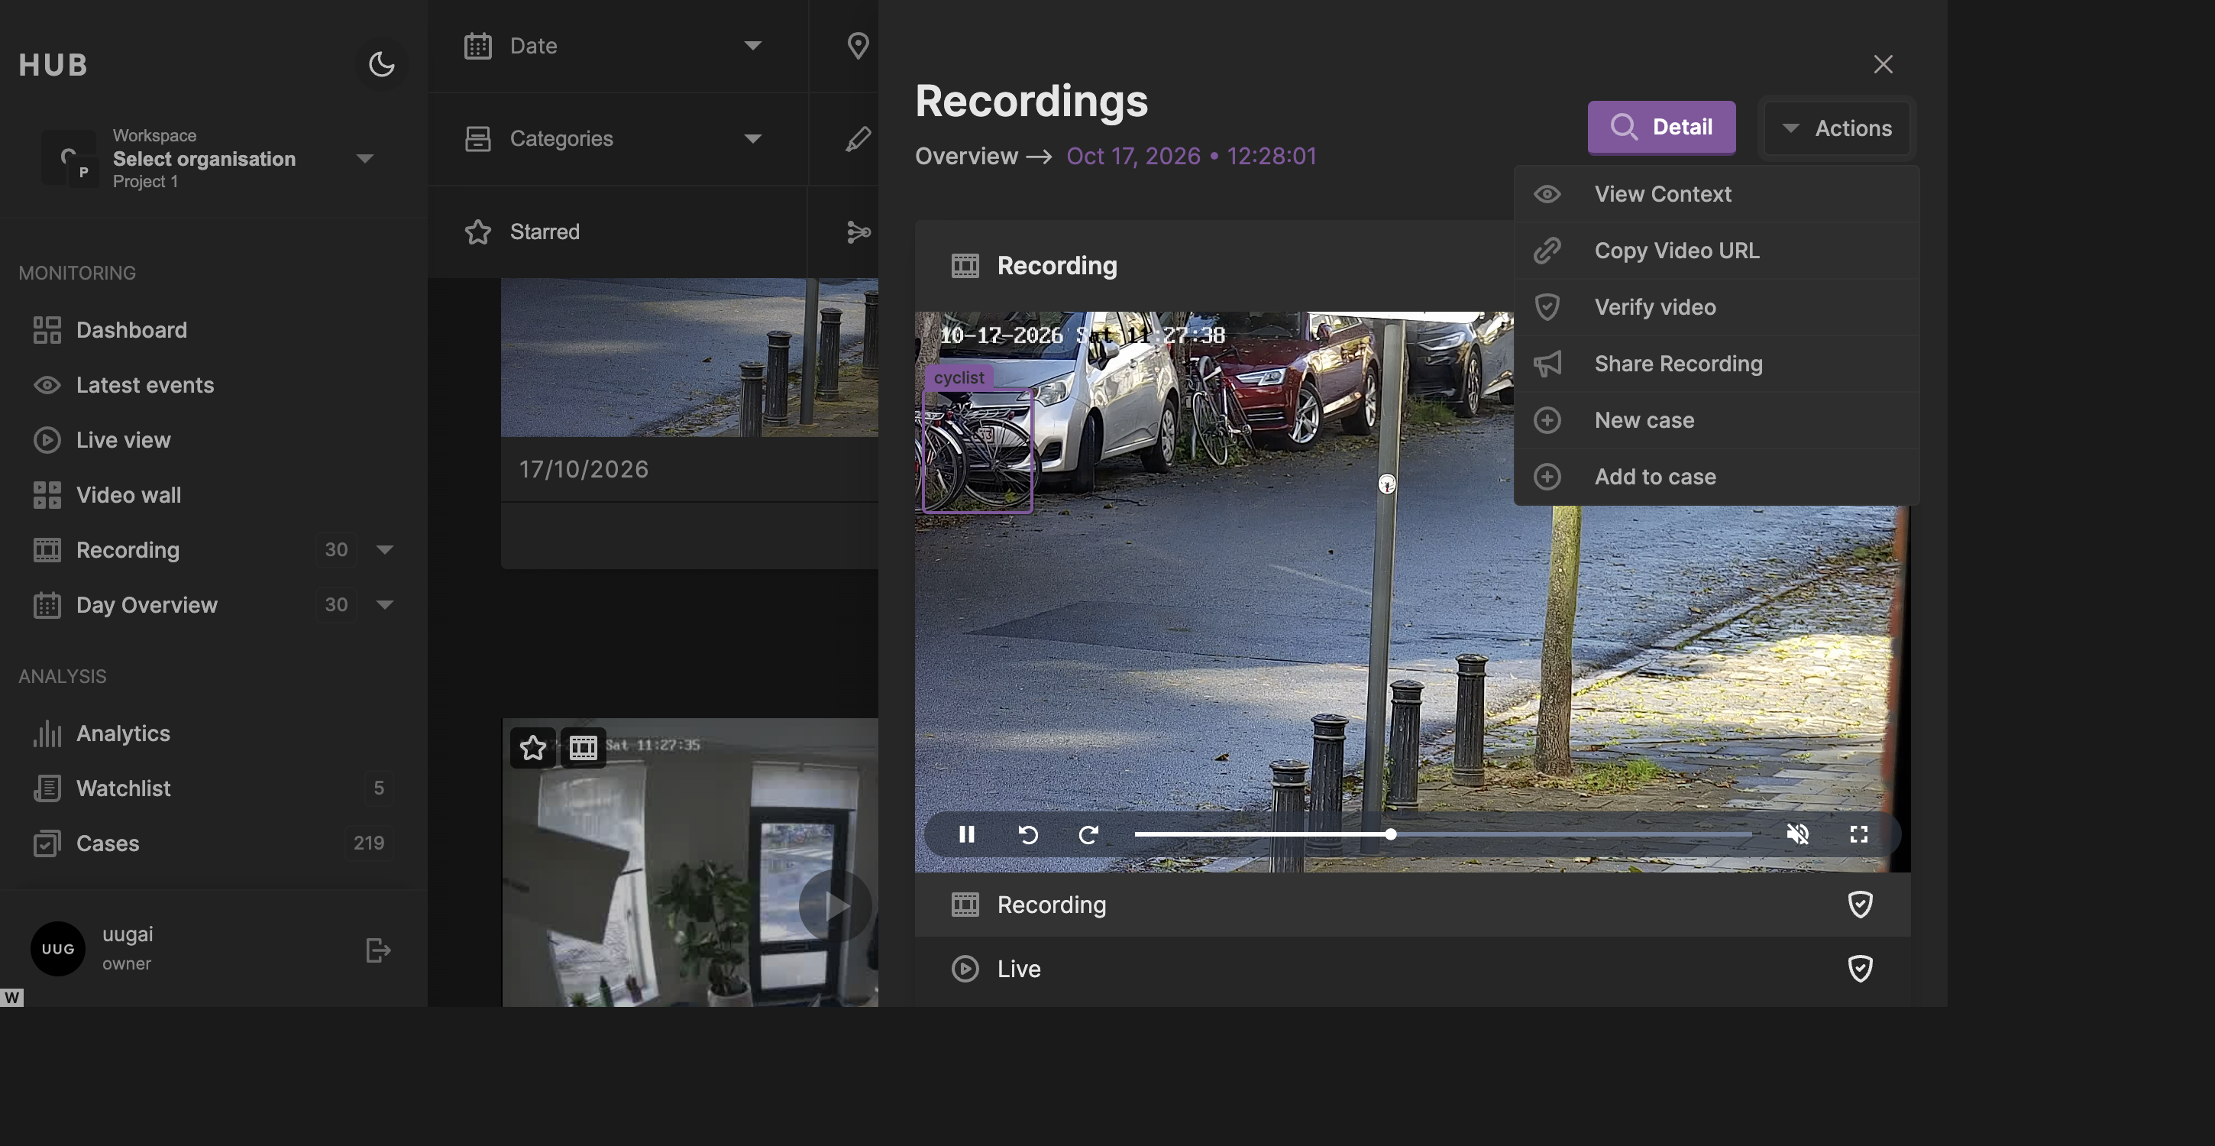This screenshot has width=2215, height=1146.
Task: Select Recording in sidebar menu
Action: (x=128, y=550)
